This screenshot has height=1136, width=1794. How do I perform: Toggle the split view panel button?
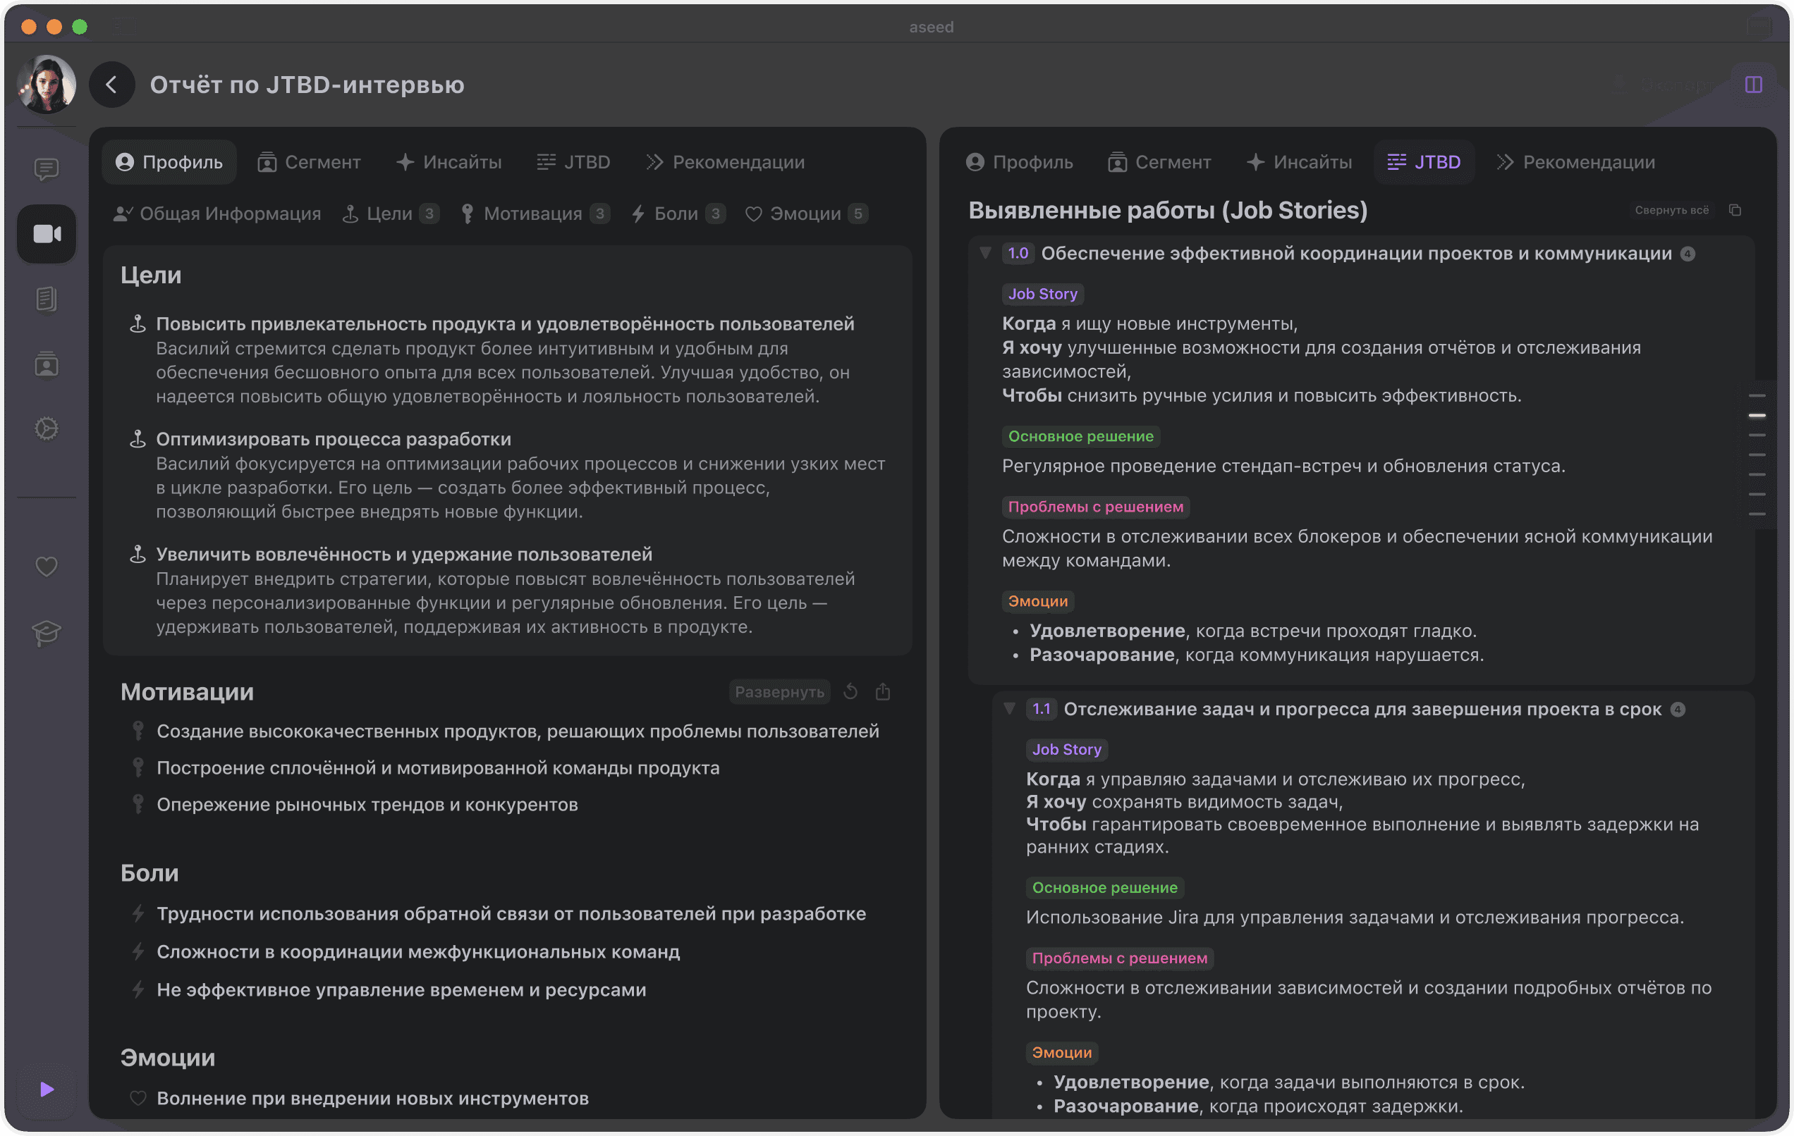pos(1753,85)
